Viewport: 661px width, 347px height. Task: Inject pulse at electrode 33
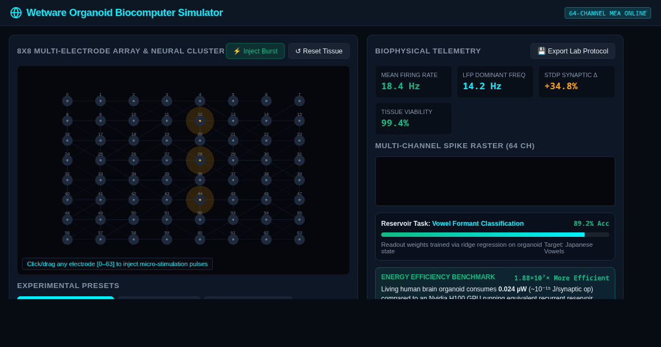click(x=100, y=180)
